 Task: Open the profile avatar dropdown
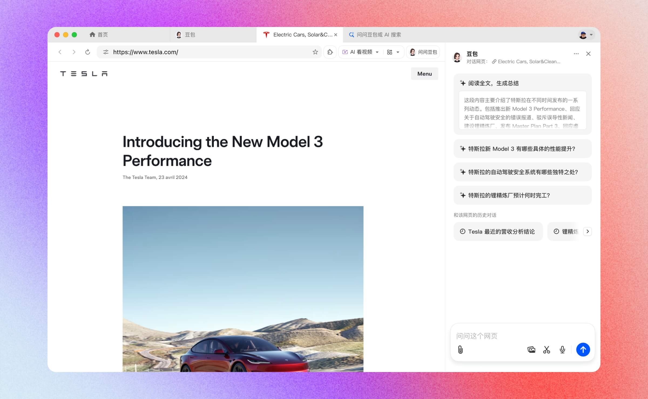(586, 35)
